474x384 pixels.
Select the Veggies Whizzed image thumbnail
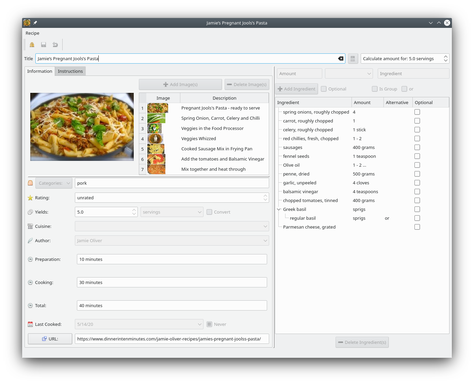[156, 139]
